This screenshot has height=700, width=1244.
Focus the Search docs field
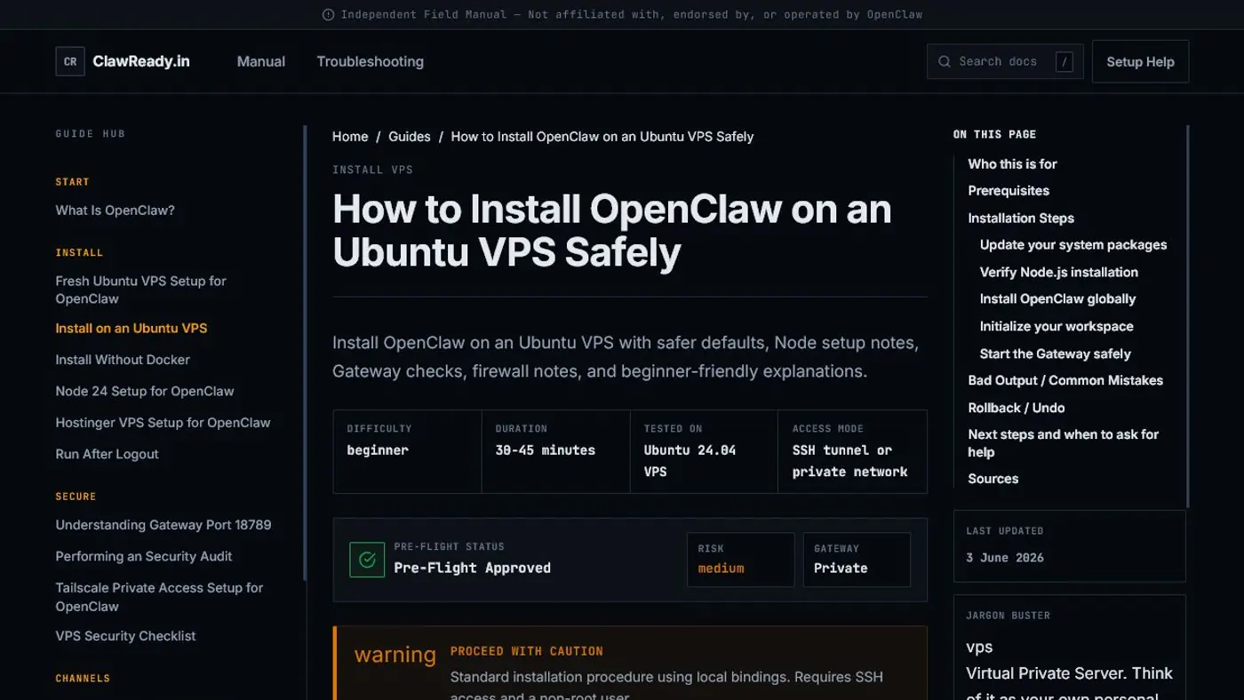[x=1005, y=61]
